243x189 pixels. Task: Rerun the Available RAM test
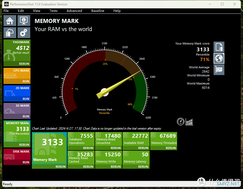[x=136, y=148]
